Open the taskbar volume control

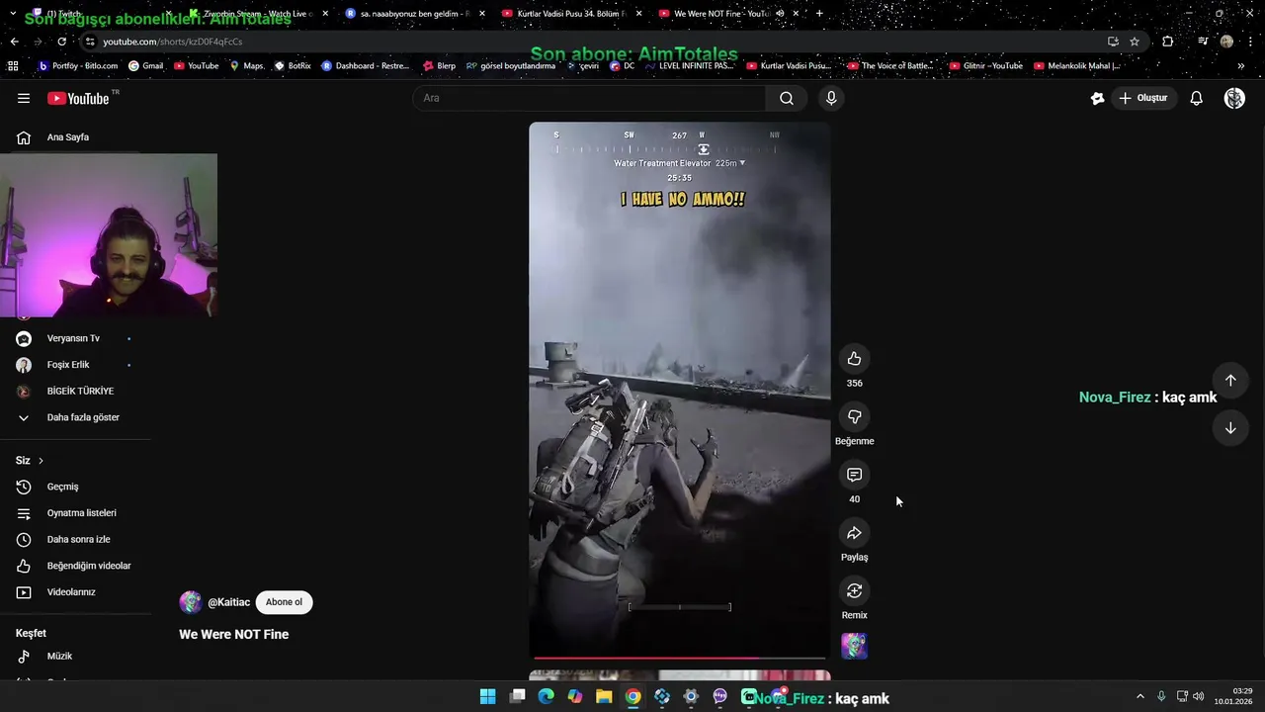click(x=1199, y=697)
